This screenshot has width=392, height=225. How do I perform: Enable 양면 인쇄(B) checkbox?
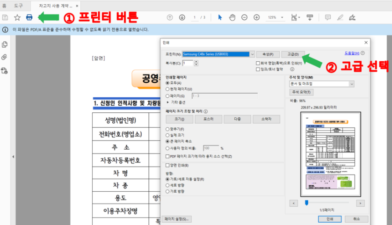167,165
